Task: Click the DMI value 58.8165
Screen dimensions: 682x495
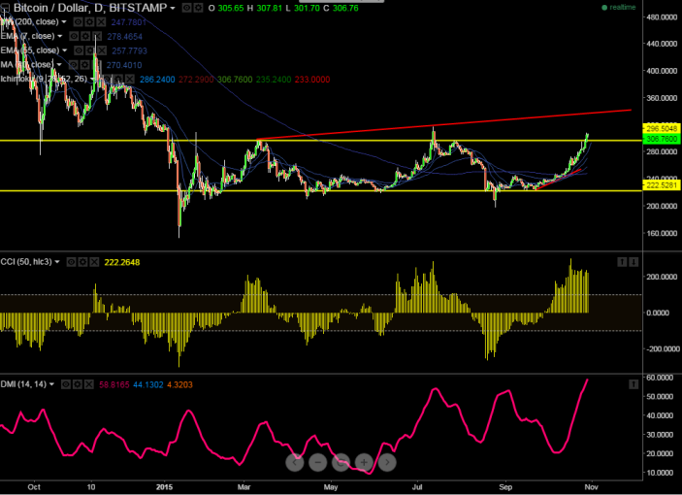Action: click(114, 384)
